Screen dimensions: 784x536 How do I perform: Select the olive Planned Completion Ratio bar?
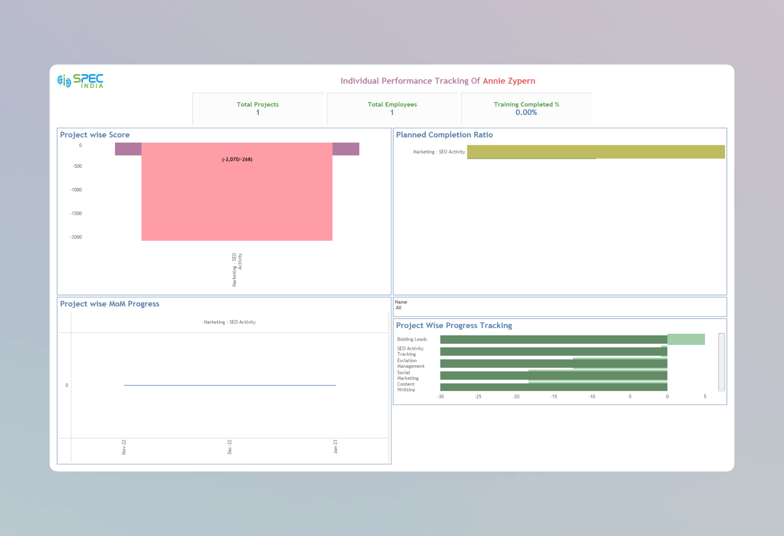click(x=596, y=152)
